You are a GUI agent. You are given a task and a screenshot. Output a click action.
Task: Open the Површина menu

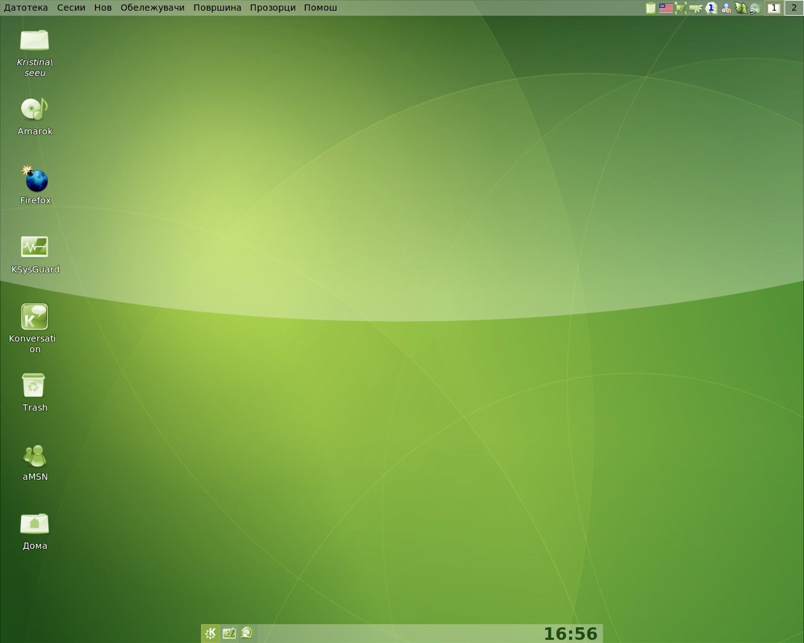coord(217,8)
